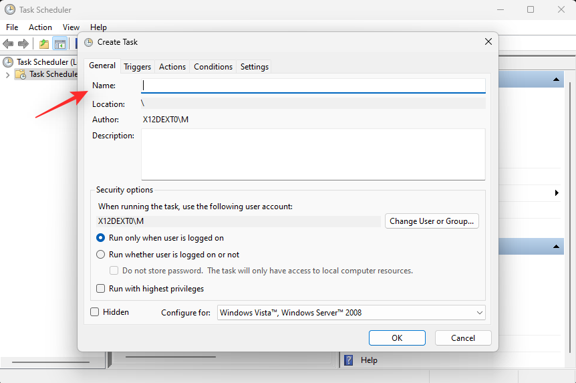Click the center pane horizontal scrollbar
This screenshot has height=383, width=576.
tap(170, 357)
